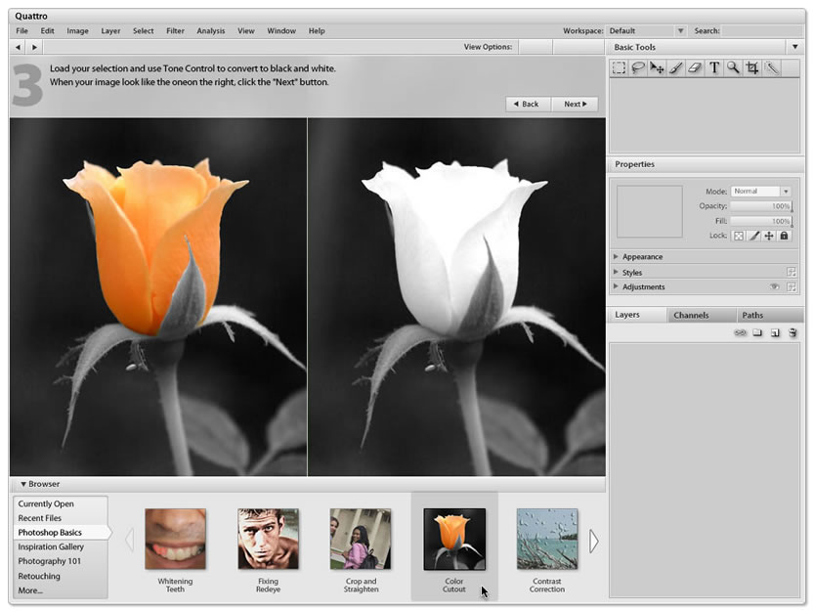Open the blend Mode Normal dropdown
The image size is (814, 611).
coord(760,192)
